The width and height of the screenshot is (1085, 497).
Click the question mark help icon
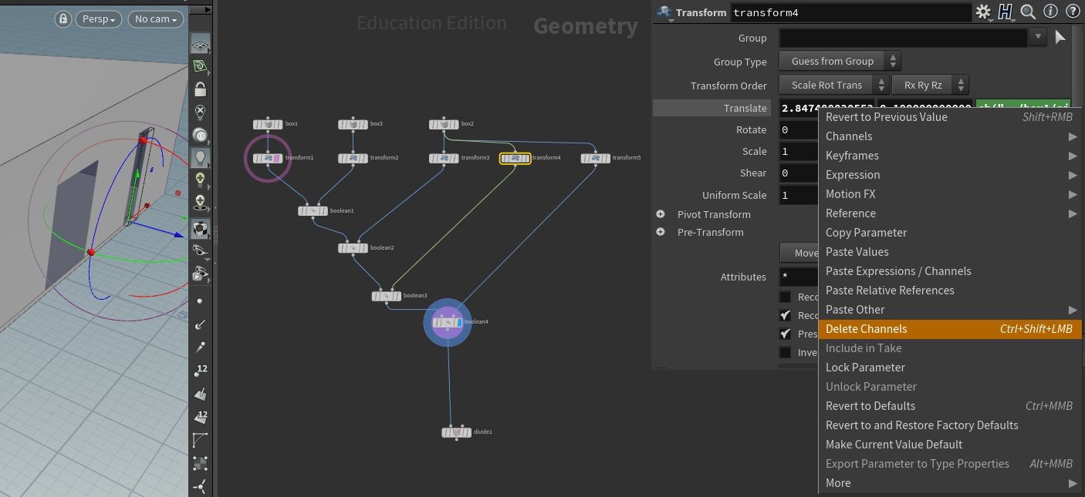1073,12
